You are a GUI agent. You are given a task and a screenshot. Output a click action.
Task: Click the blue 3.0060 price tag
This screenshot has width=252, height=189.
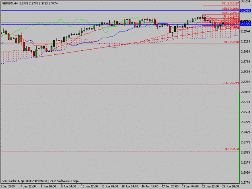[246, 10]
